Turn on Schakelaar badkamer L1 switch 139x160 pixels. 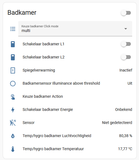coord(126,44)
